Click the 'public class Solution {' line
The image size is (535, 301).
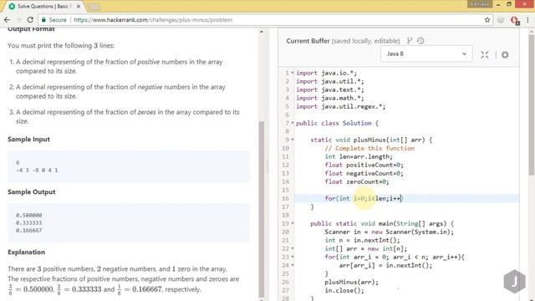pyautogui.click(x=337, y=123)
